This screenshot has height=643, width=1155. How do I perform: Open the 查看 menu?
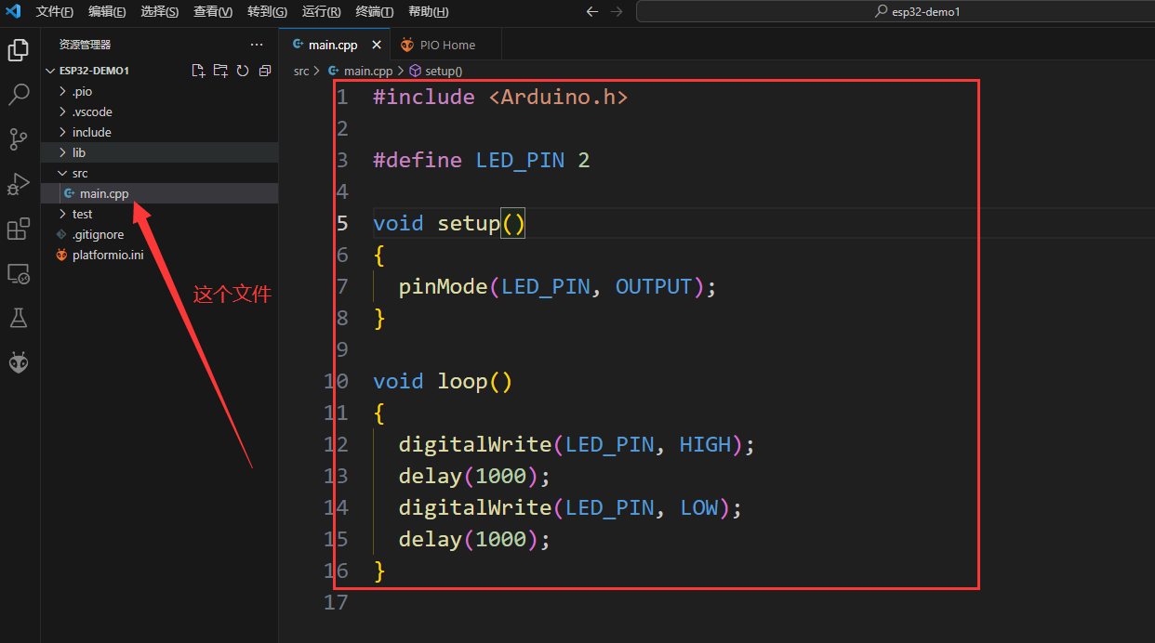[213, 11]
